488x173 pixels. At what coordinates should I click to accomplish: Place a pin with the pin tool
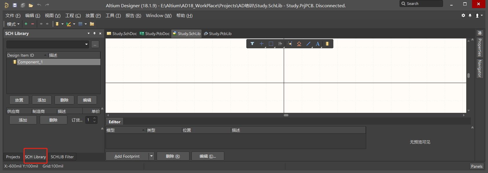click(290, 44)
